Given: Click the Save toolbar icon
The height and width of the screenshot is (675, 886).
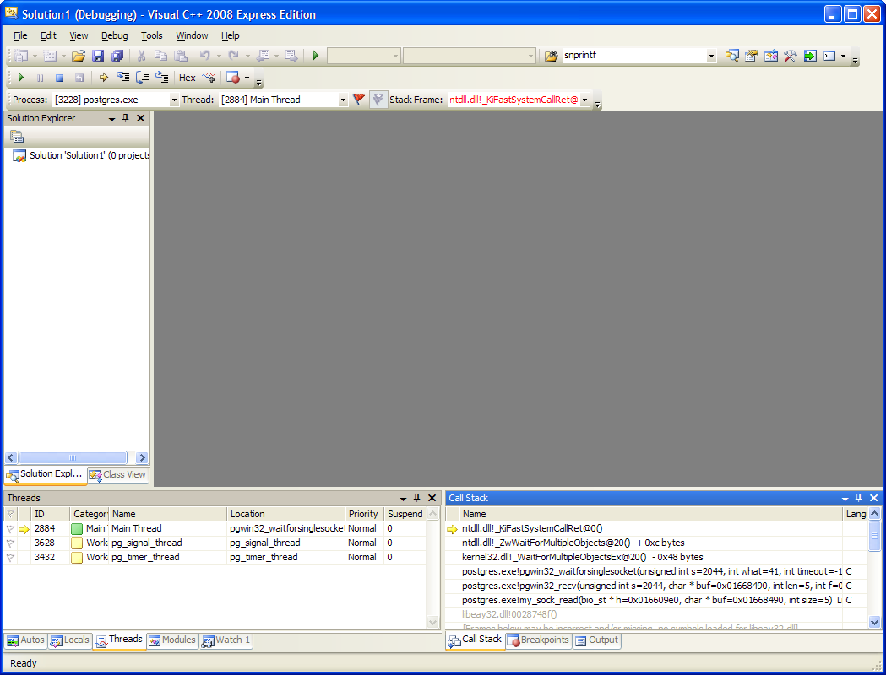Looking at the screenshot, I should 98,56.
